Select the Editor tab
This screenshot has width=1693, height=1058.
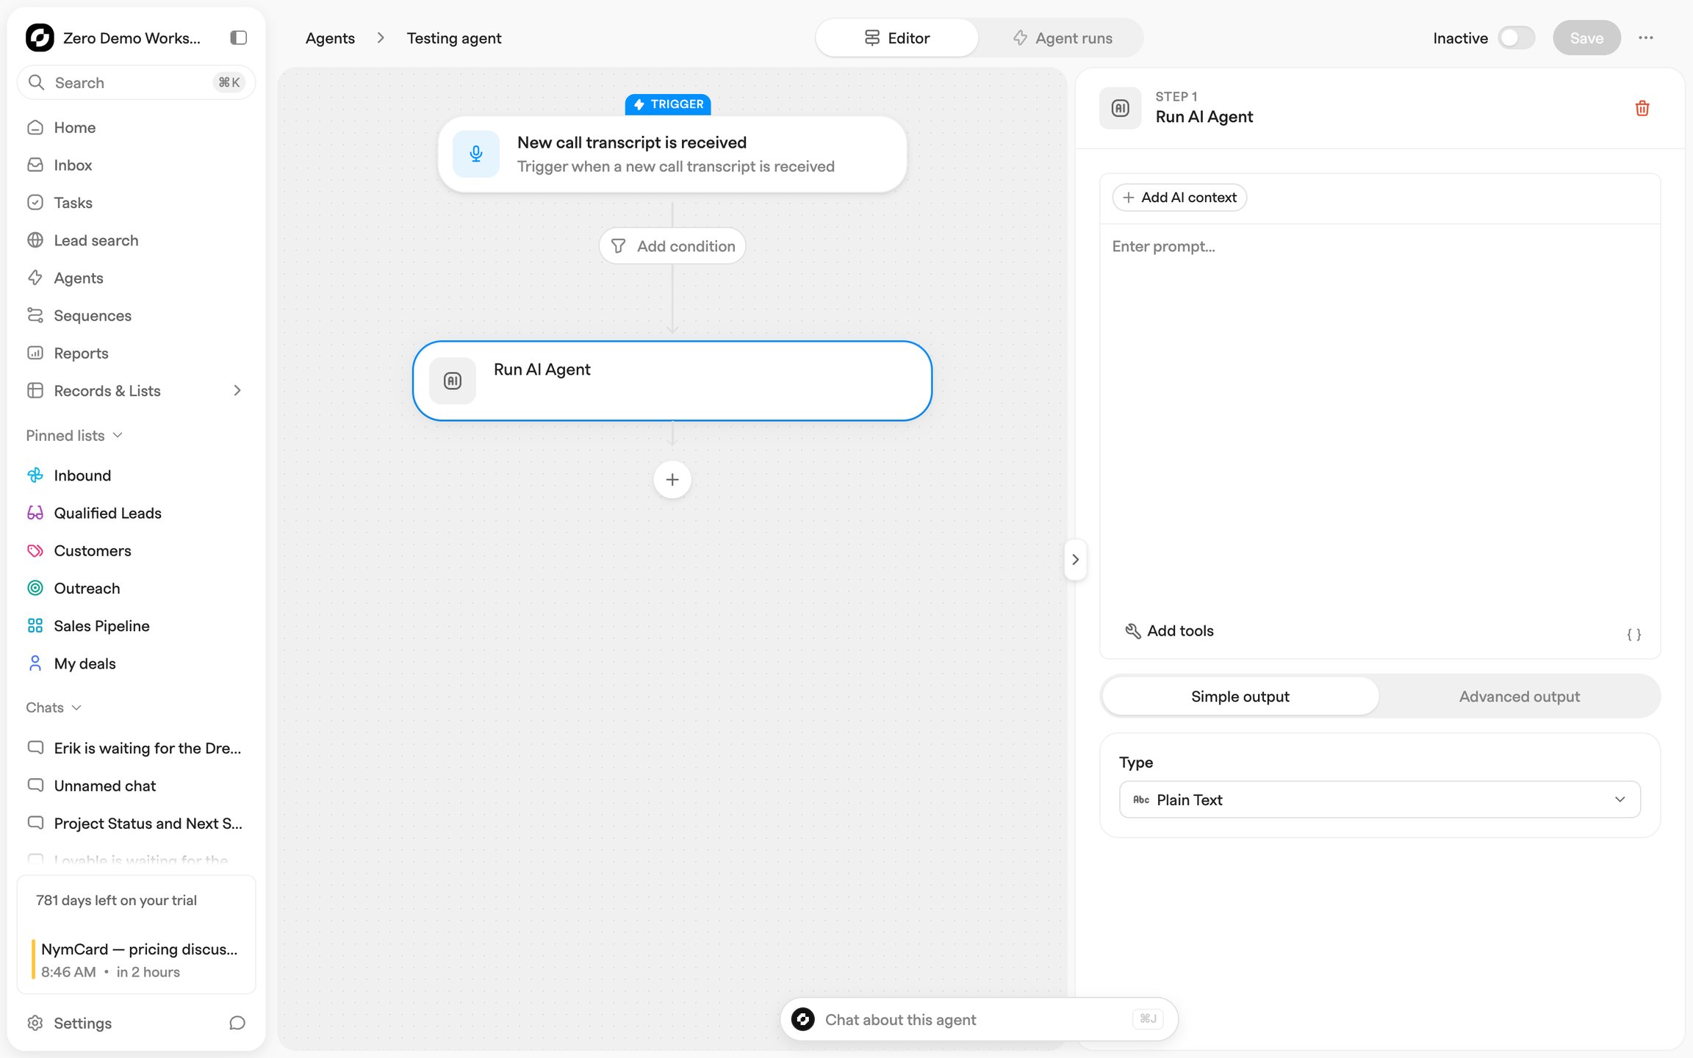(x=896, y=37)
